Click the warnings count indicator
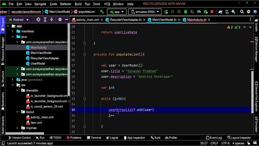The image size is (259, 146). point(230,27)
